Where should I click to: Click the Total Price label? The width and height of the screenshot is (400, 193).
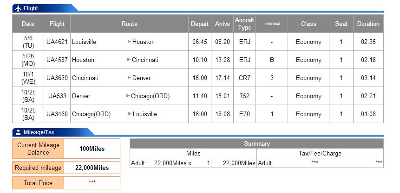(x=38, y=183)
